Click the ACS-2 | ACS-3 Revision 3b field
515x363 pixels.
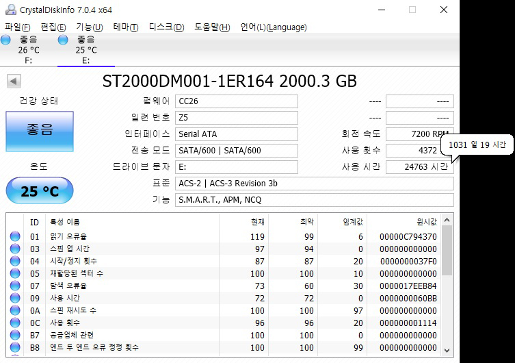click(x=315, y=184)
